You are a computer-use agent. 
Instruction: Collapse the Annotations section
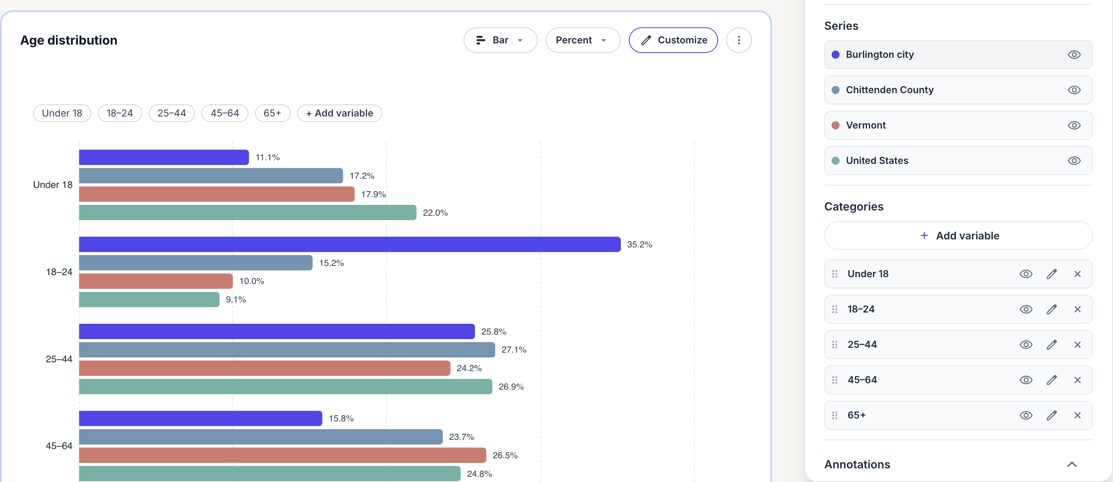[x=1072, y=465]
